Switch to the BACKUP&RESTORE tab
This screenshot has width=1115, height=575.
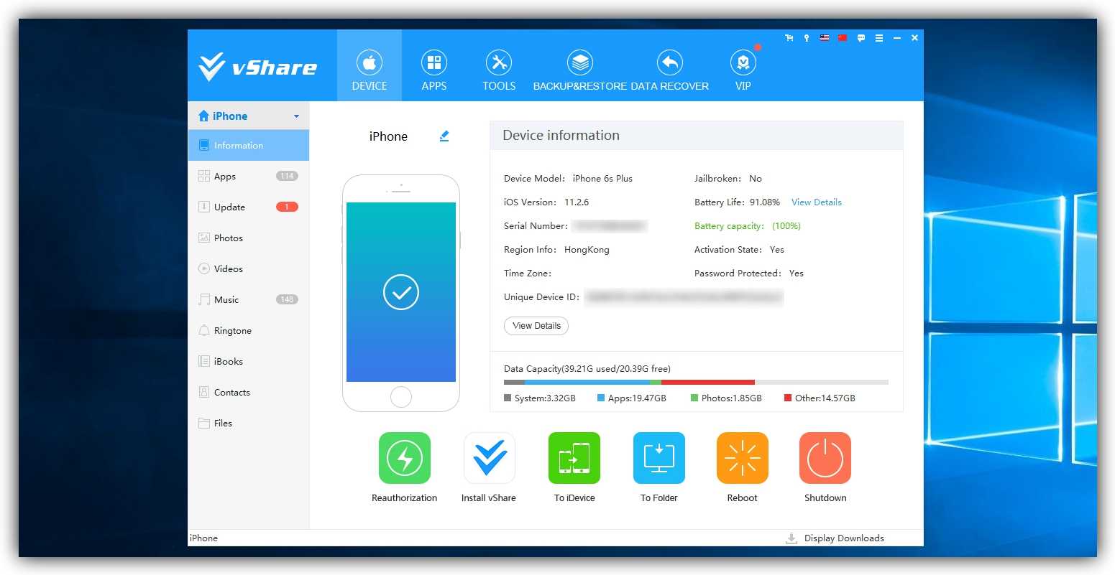coord(580,70)
